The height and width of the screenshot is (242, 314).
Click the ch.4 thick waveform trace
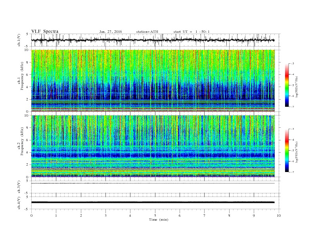[x=153, y=202]
